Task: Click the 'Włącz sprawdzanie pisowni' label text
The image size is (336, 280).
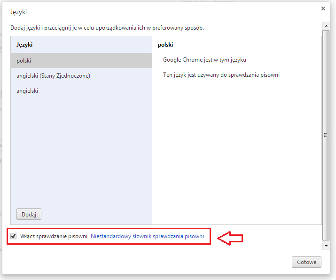Action: click(x=54, y=236)
